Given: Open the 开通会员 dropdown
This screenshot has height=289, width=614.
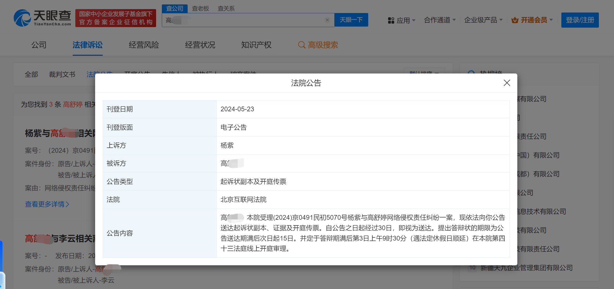Looking at the screenshot, I should (532, 20).
